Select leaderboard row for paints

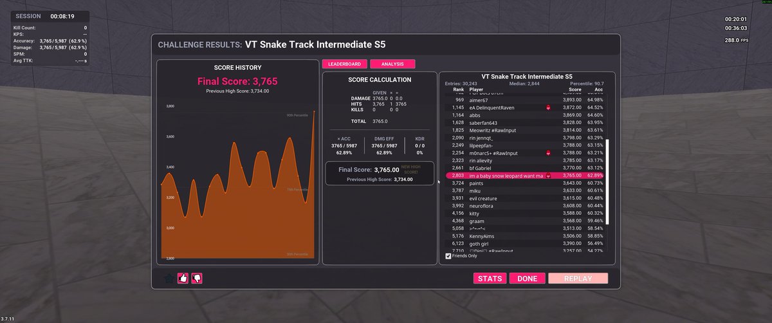[524, 183]
